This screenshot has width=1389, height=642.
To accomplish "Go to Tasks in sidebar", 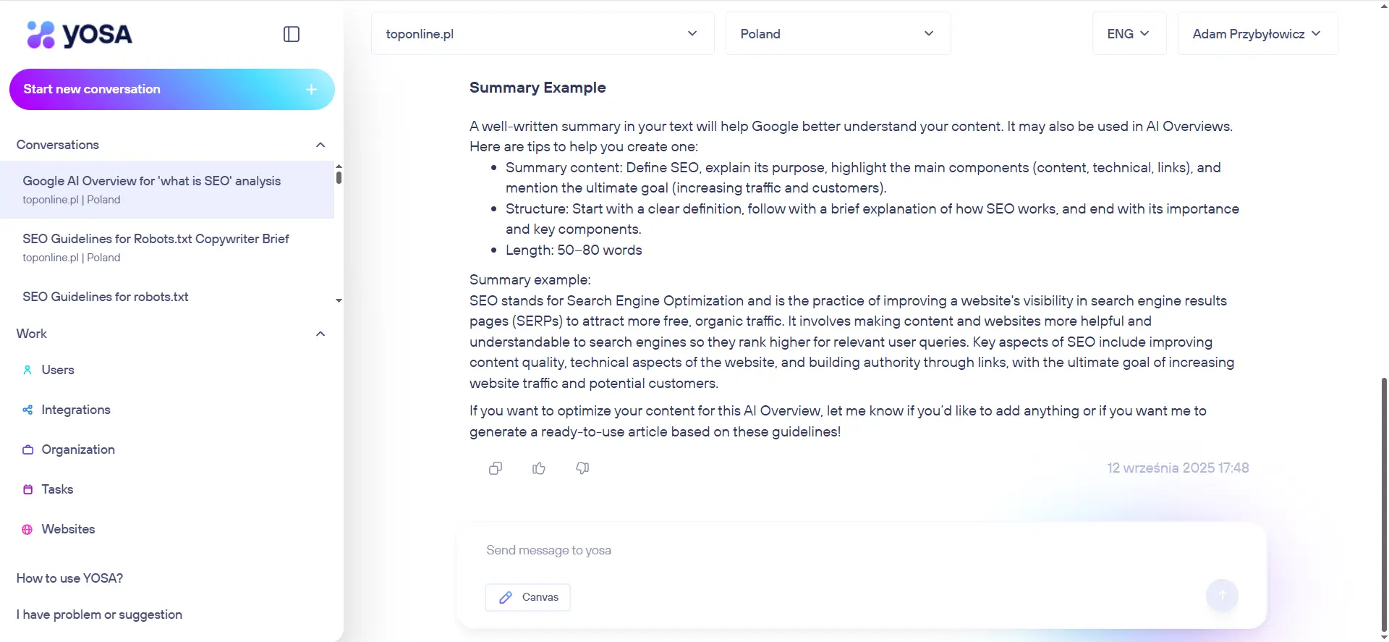I will coord(57,489).
